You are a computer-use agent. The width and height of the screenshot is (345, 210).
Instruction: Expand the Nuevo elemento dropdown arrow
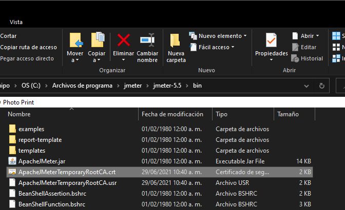pyautogui.click(x=245, y=36)
